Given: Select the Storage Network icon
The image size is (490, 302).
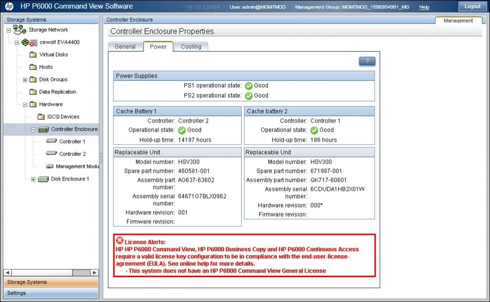Looking at the screenshot, I should click(x=19, y=30).
